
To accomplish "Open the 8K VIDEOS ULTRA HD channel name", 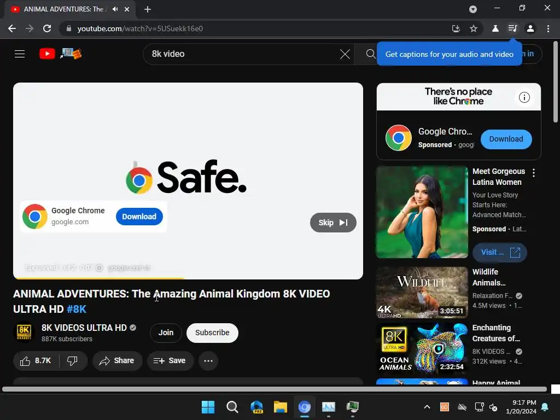I will (84, 328).
